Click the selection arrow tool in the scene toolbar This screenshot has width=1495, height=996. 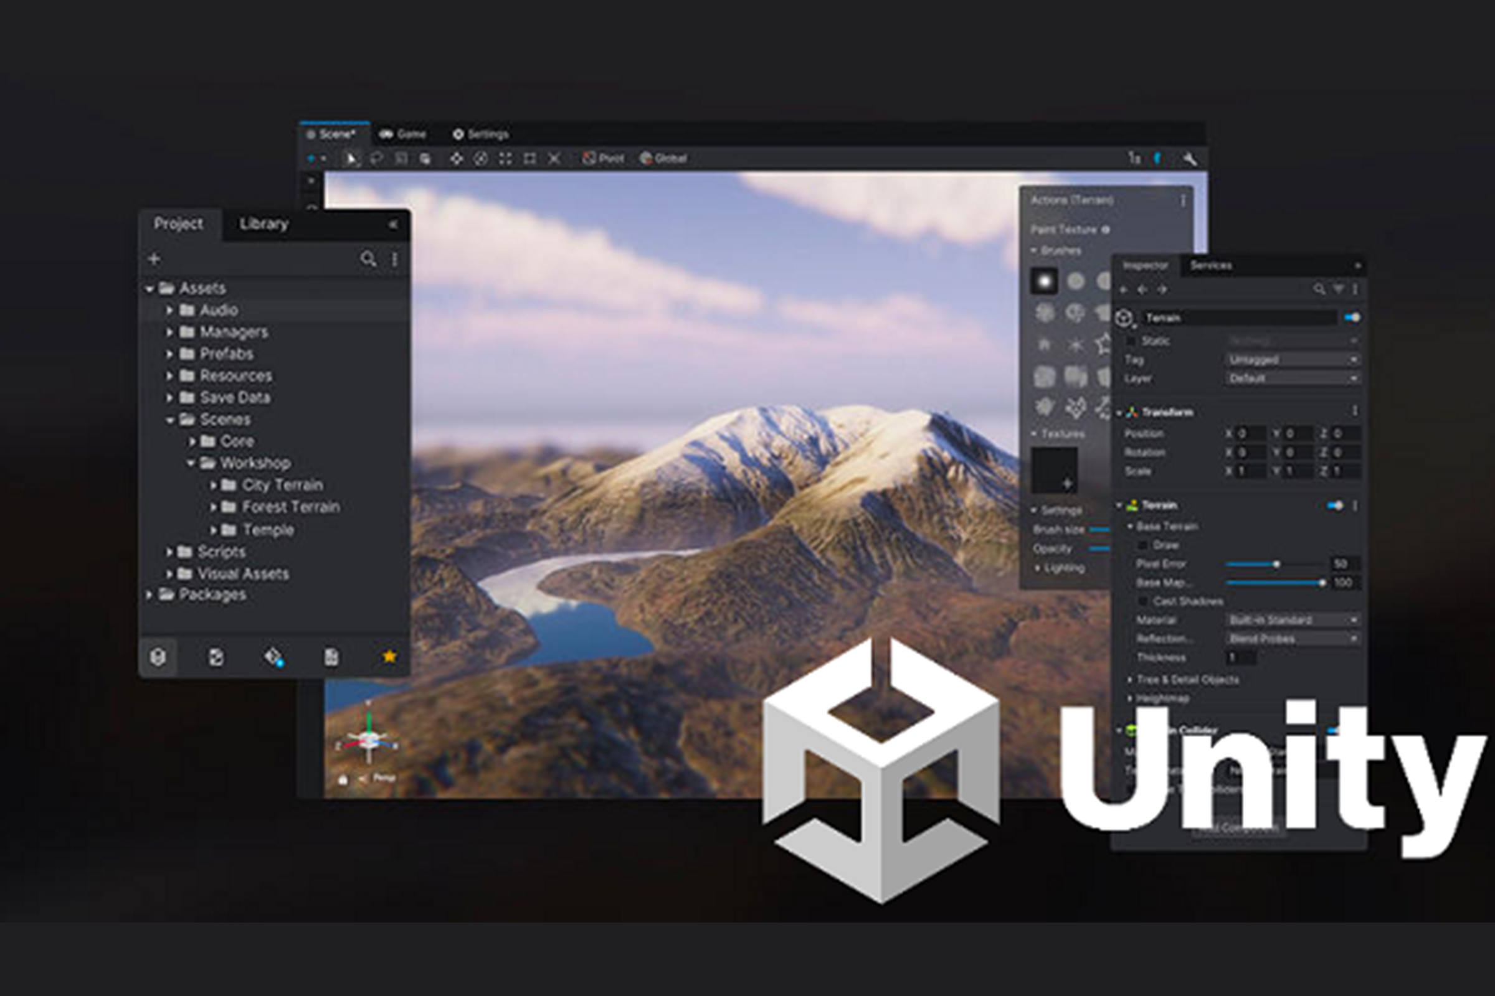point(350,158)
